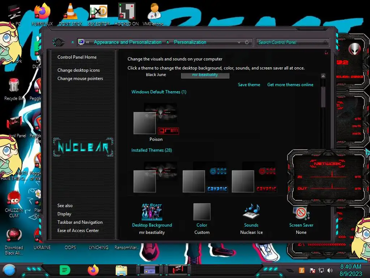Open Sounds settings Nuclear: Ice
The height and width of the screenshot is (278, 370).
251,219
